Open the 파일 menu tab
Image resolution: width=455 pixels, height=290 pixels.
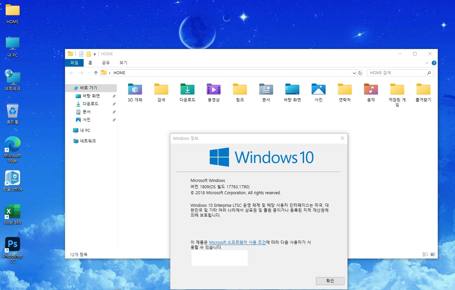[x=74, y=63]
